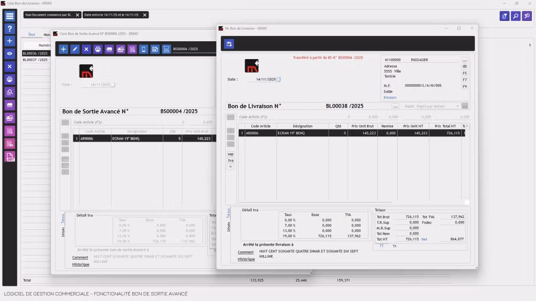This screenshot has width=536, height=301.
Task: Switch to vertical 'Totaux' tab in Bon de Livraison
Action: pyautogui.click(x=228, y=213)
